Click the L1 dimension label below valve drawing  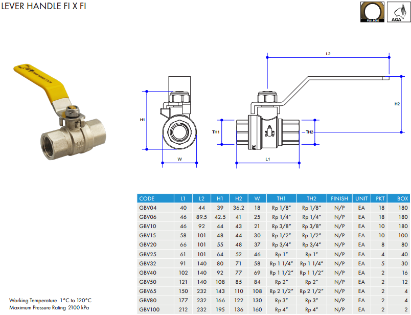pyautogui.click(x=268, y=160)
